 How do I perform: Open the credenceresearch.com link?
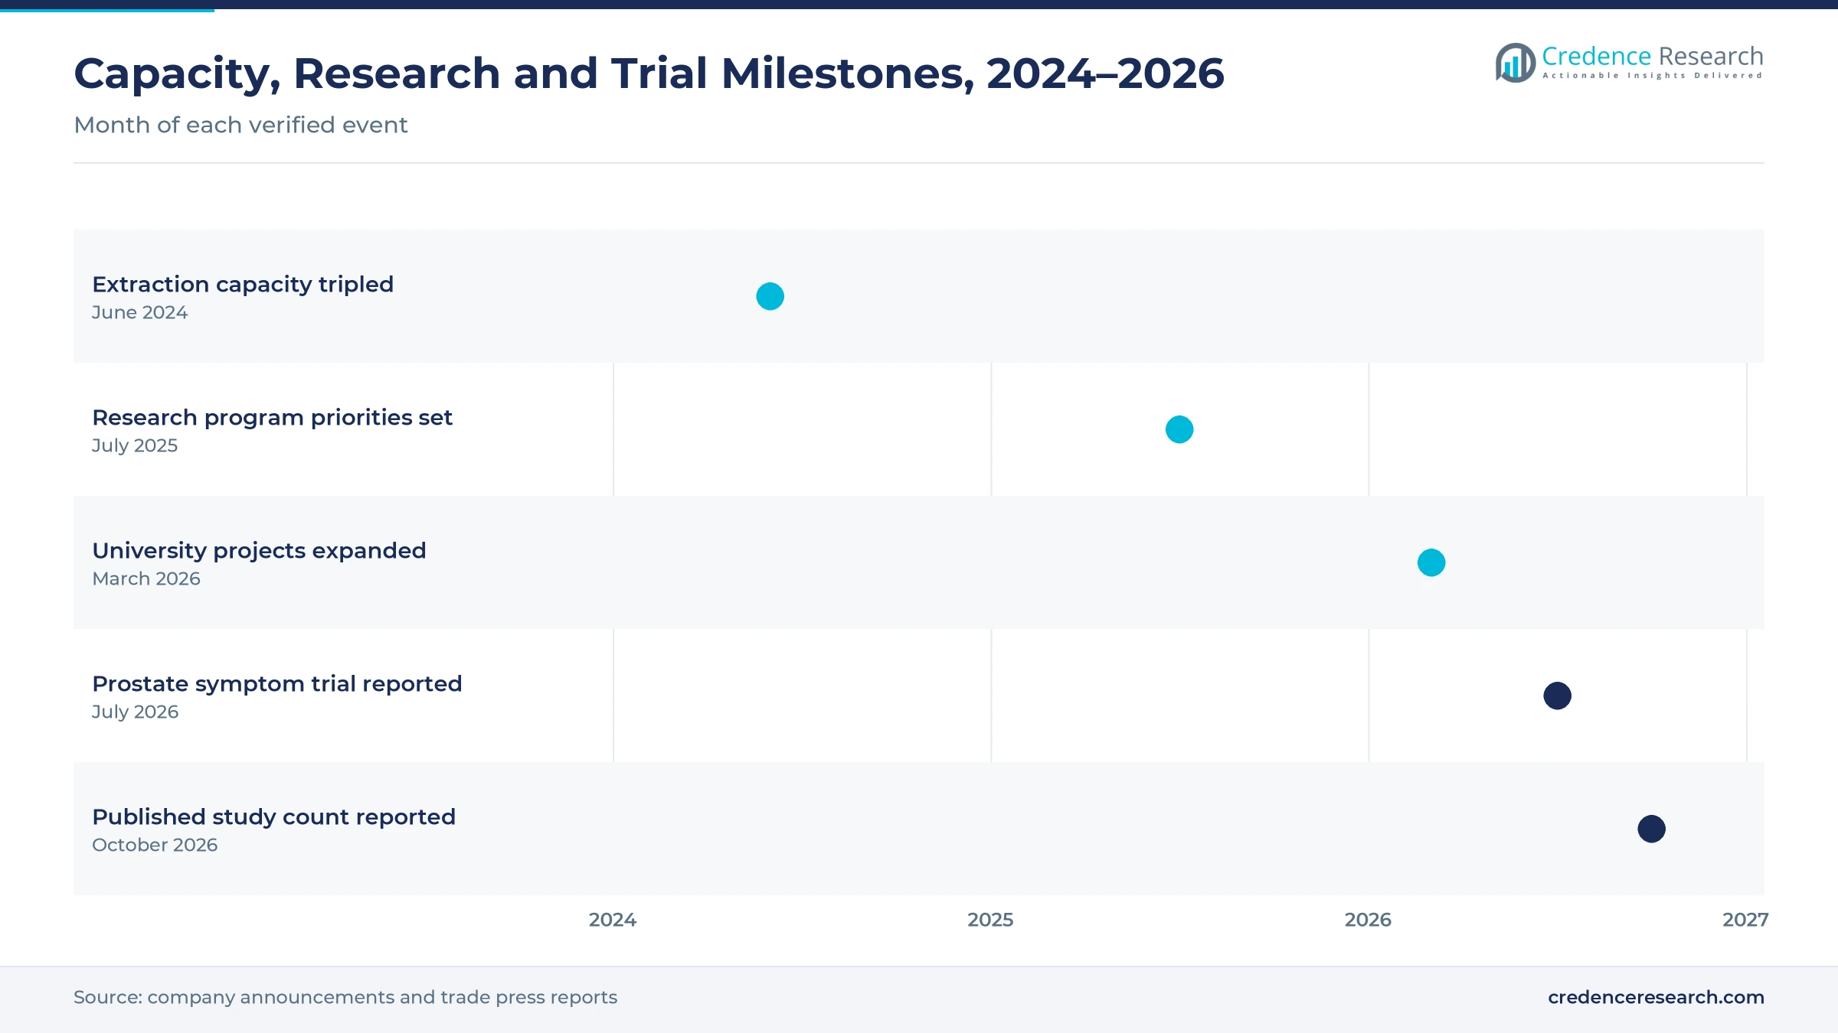[1656, 997]
